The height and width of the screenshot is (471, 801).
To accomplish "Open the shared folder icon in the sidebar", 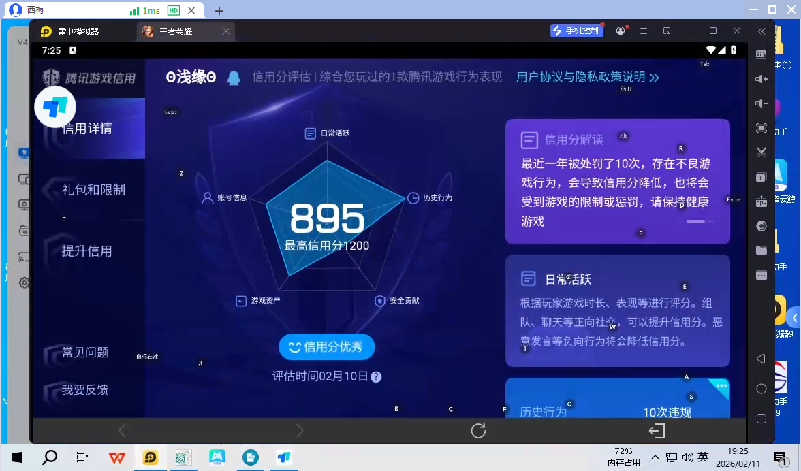I will (x=761, y=250).
